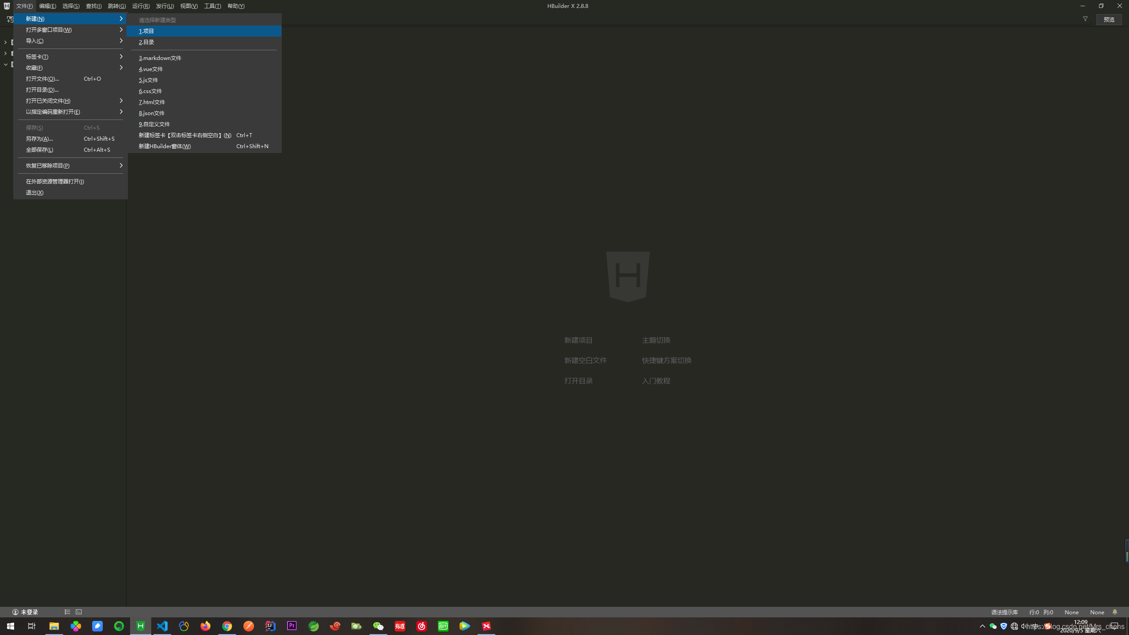This screenshot has height=635, width=1129.
Task: Open the Chrome icon in taskbar
Action: click(227, 626)
